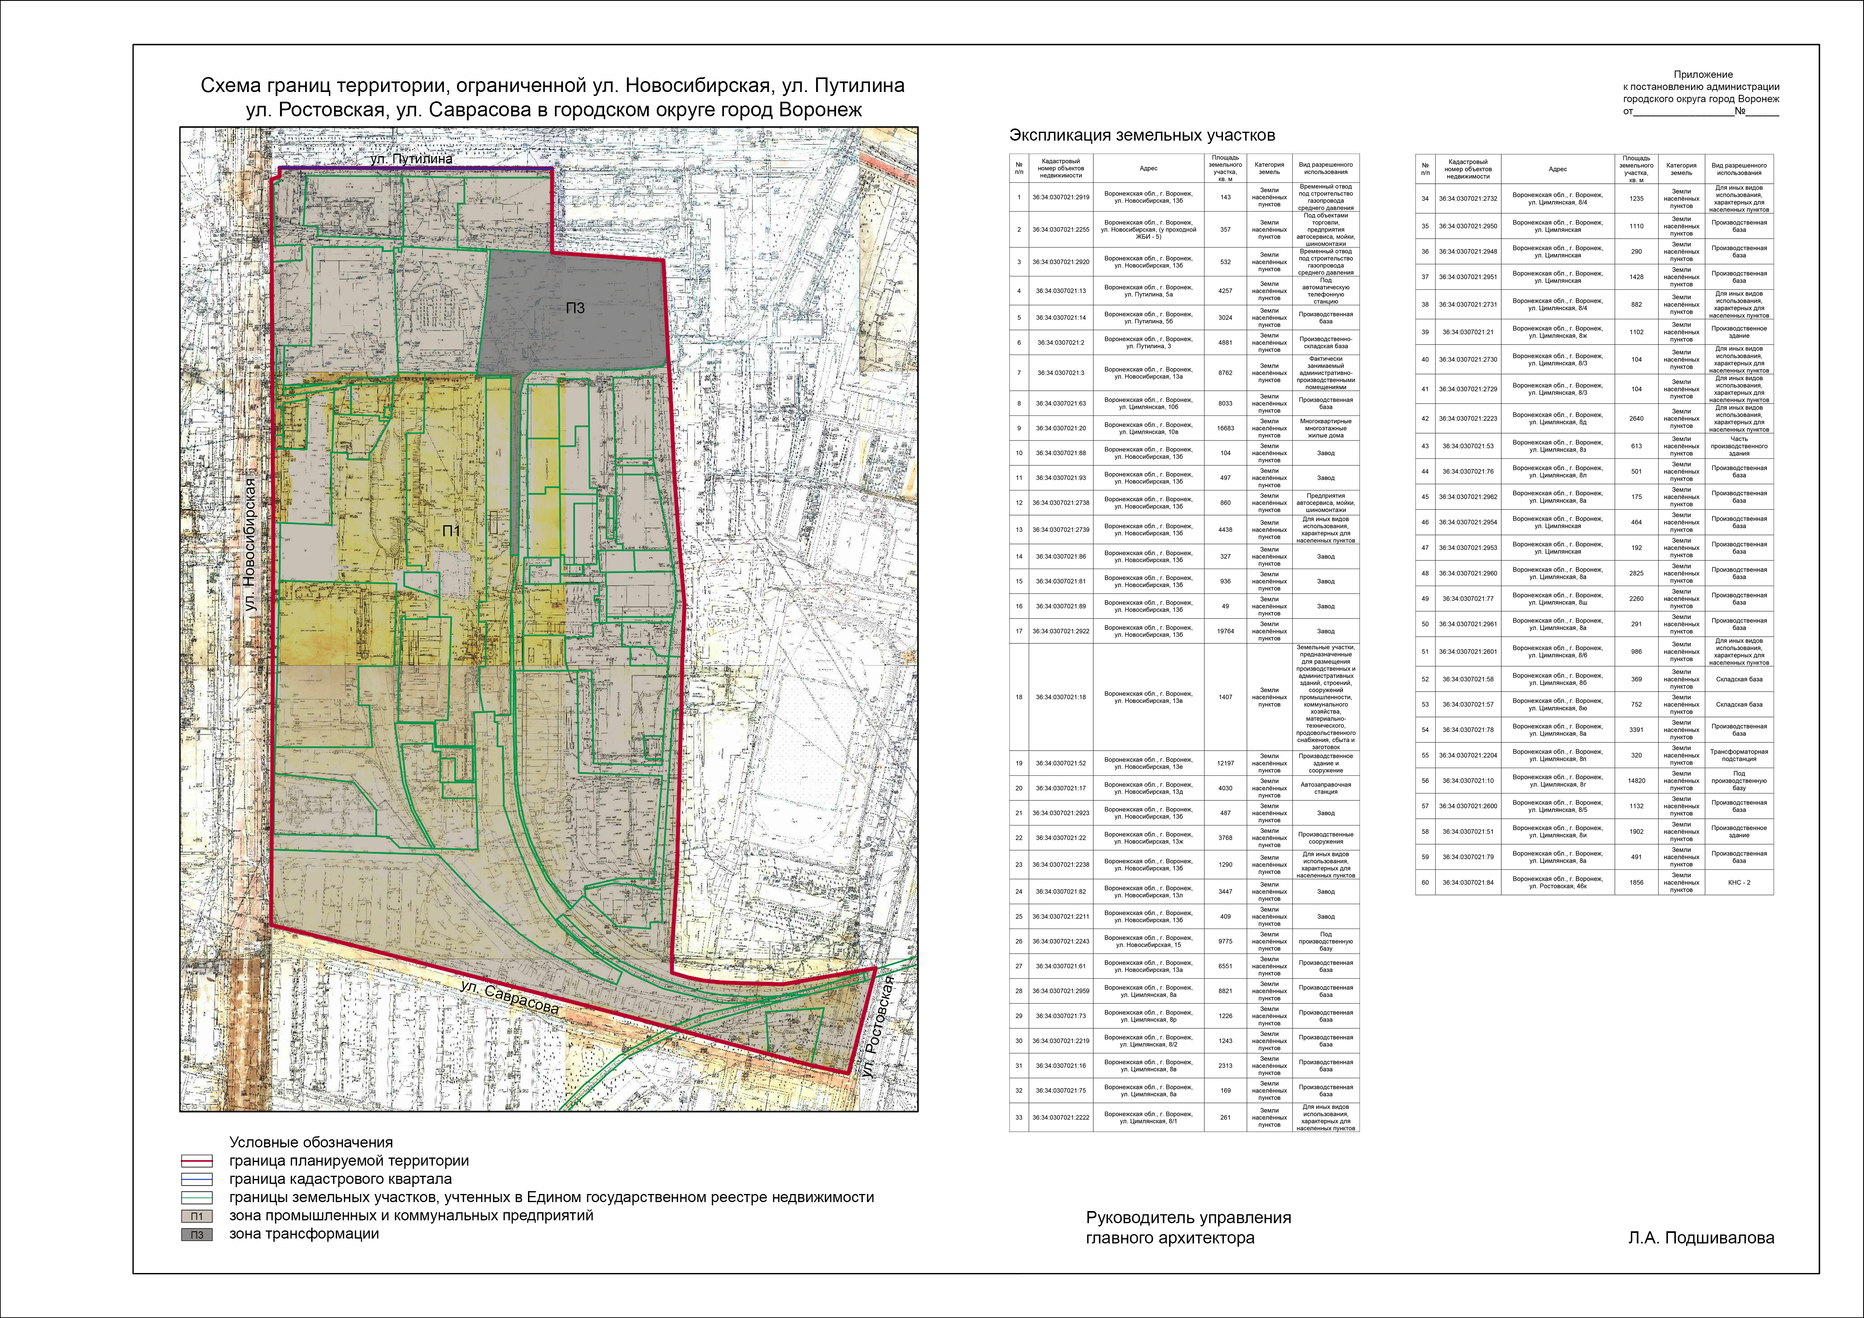Click row 60 'КНС - 2' cell
The width and height of the screenshot is (1864, 1318).
[x=1739, y=882]
